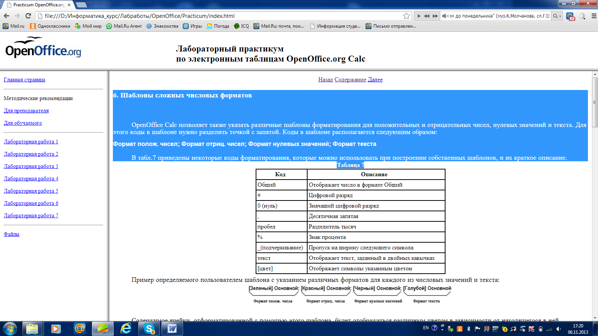
Task: Click the page scrollbar up arrow
Action: click(595, 74)
